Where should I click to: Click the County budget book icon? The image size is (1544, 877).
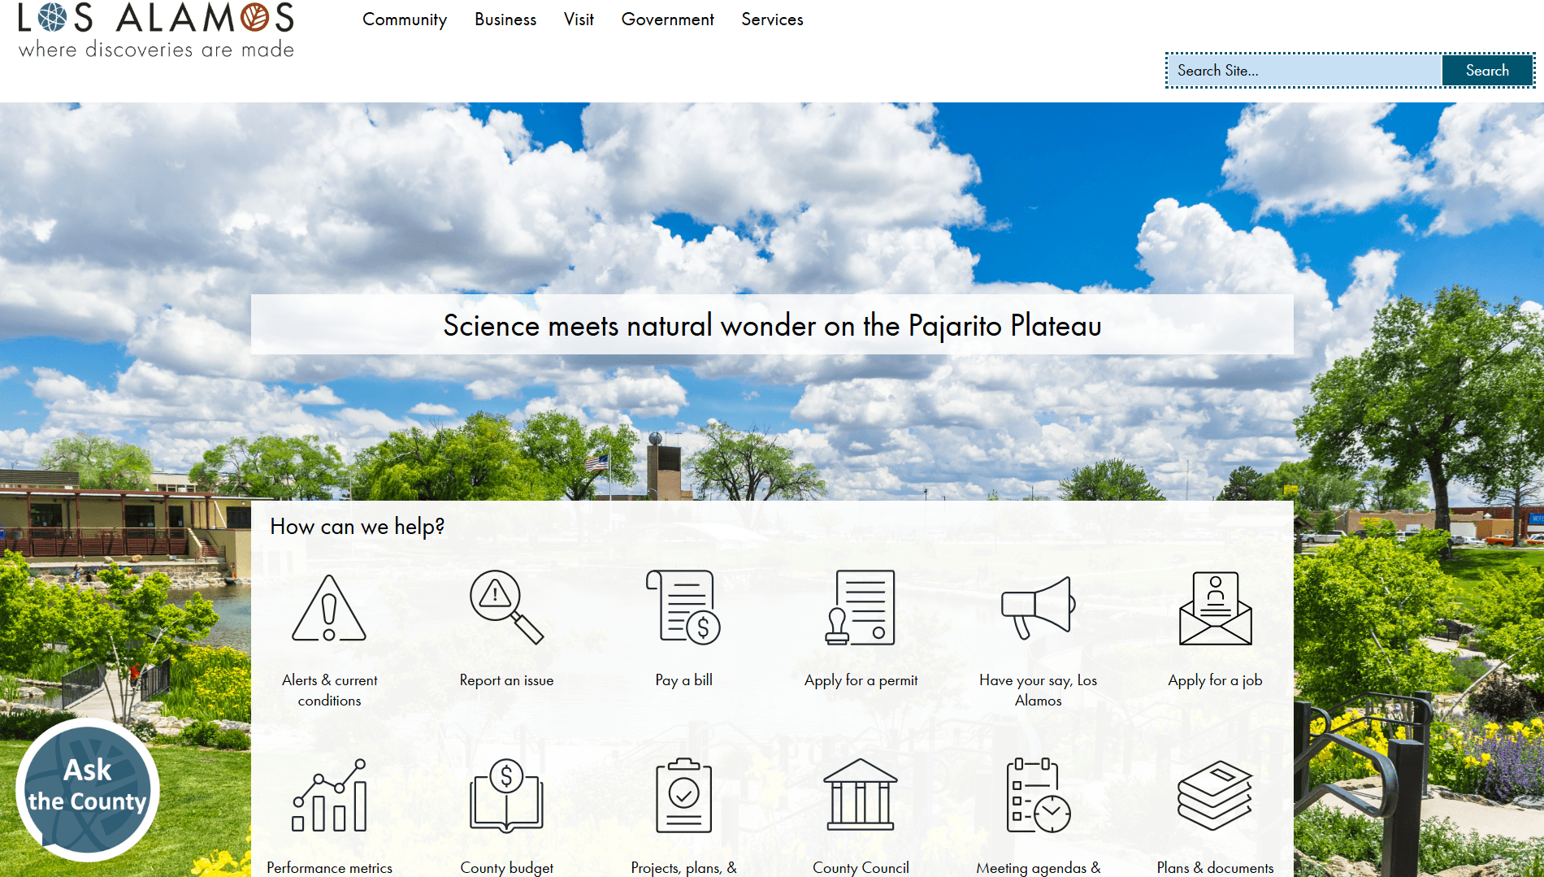point(506,795)
